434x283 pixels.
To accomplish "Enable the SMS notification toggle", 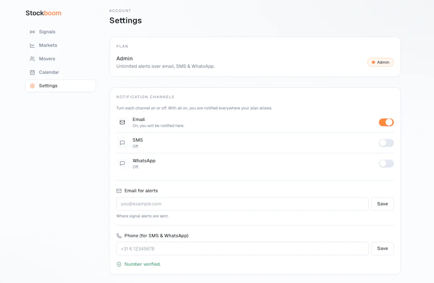I will pyautogui.click(x=386, y=143).
